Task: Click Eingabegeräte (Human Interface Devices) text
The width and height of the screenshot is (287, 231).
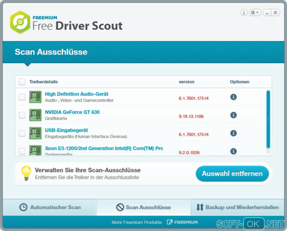Action: pyautogui.click(x=86, y=137)
